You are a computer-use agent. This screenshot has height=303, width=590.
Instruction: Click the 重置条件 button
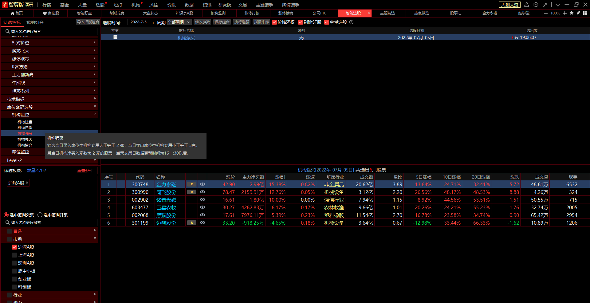tap(85, 171)
